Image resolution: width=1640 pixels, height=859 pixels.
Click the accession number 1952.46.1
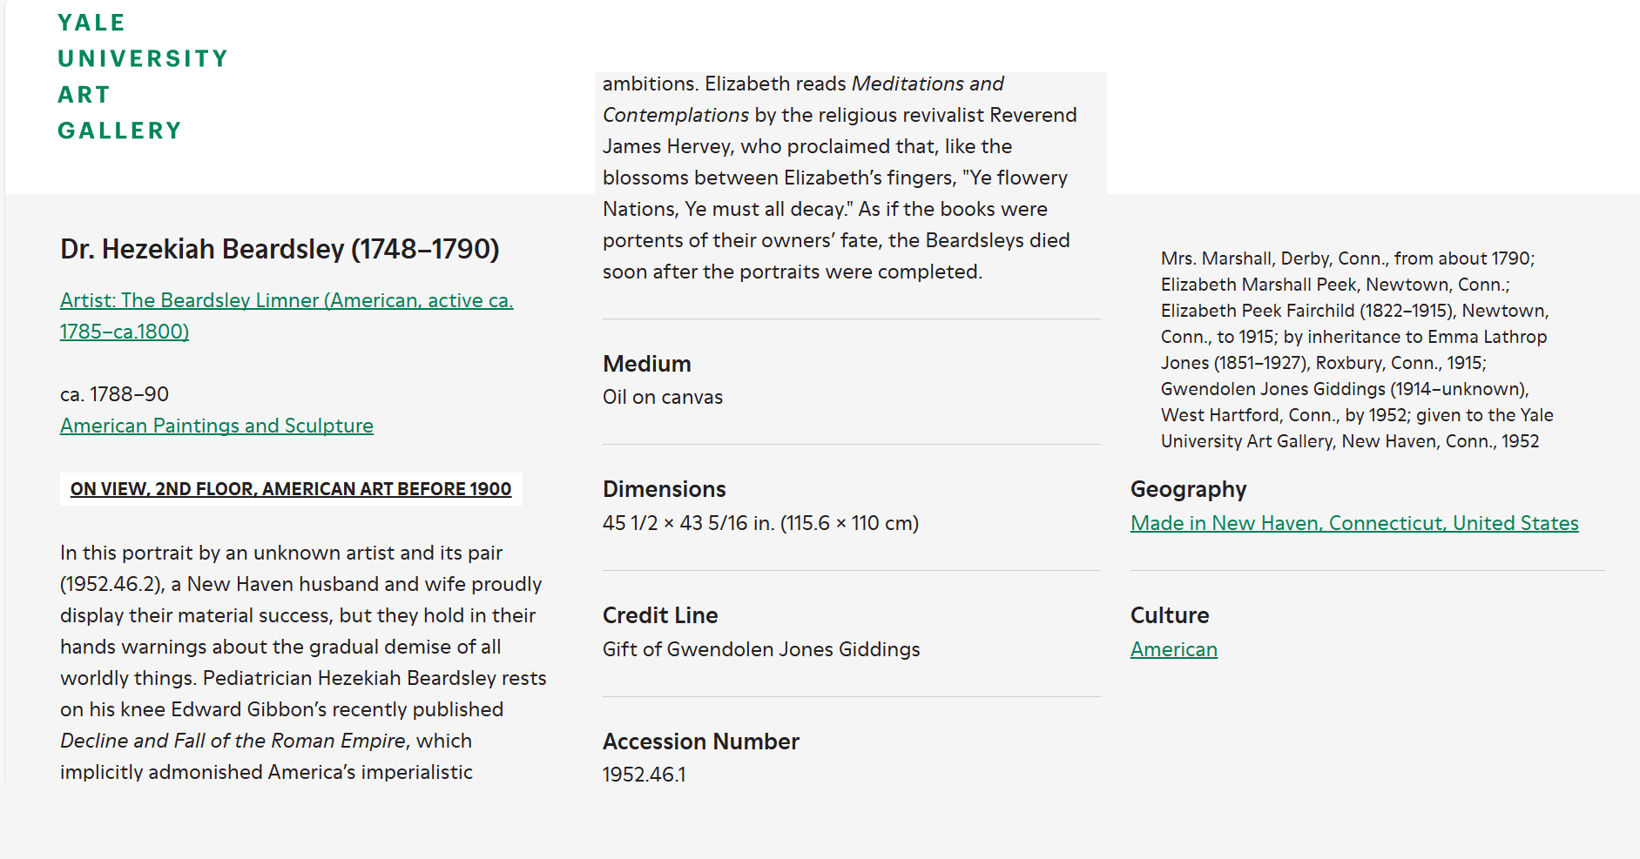click(x=644, y=774)
